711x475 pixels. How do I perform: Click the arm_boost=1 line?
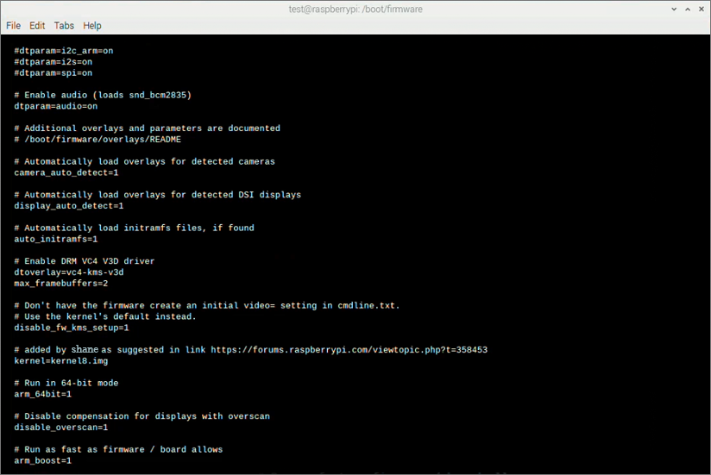click(x=43, y=460)
